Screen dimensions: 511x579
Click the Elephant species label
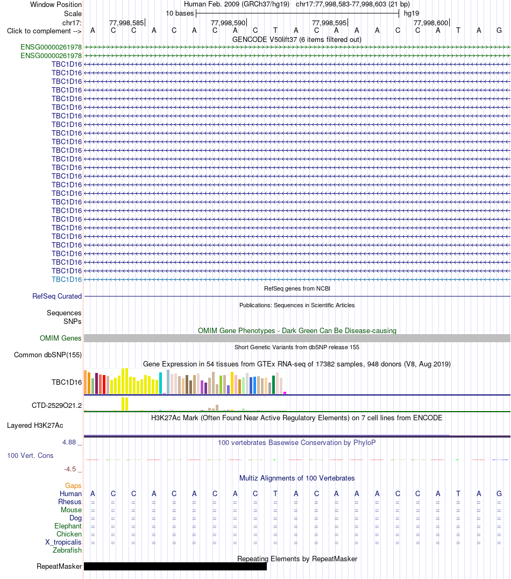(68, 526)
